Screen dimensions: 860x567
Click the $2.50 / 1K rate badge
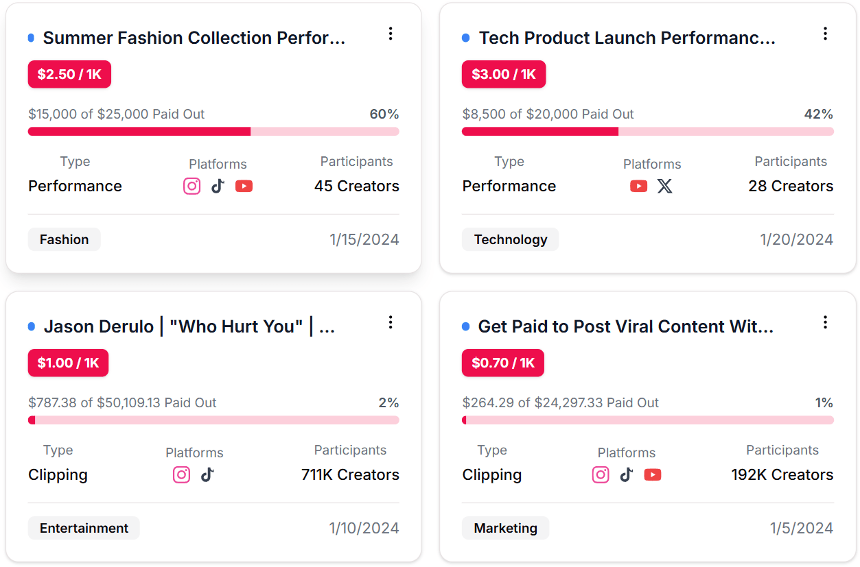tap(69, 74)
